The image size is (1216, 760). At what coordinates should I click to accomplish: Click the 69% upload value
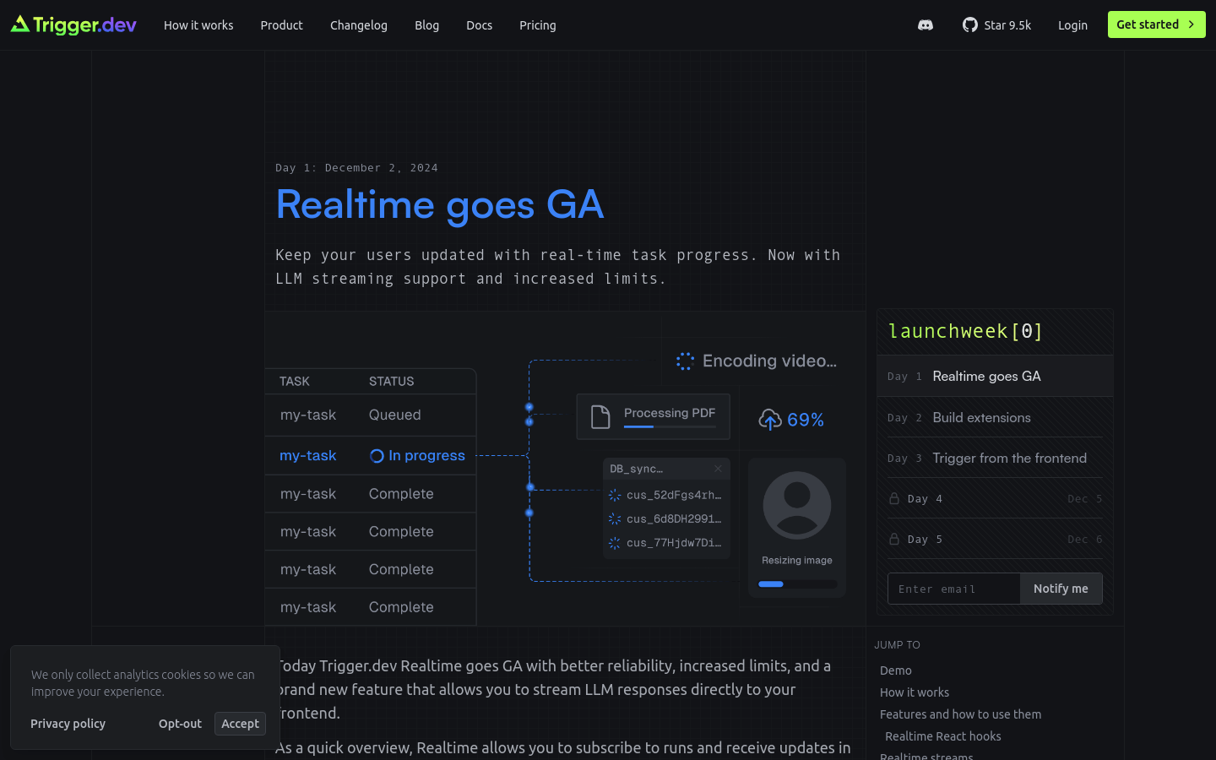806,420
